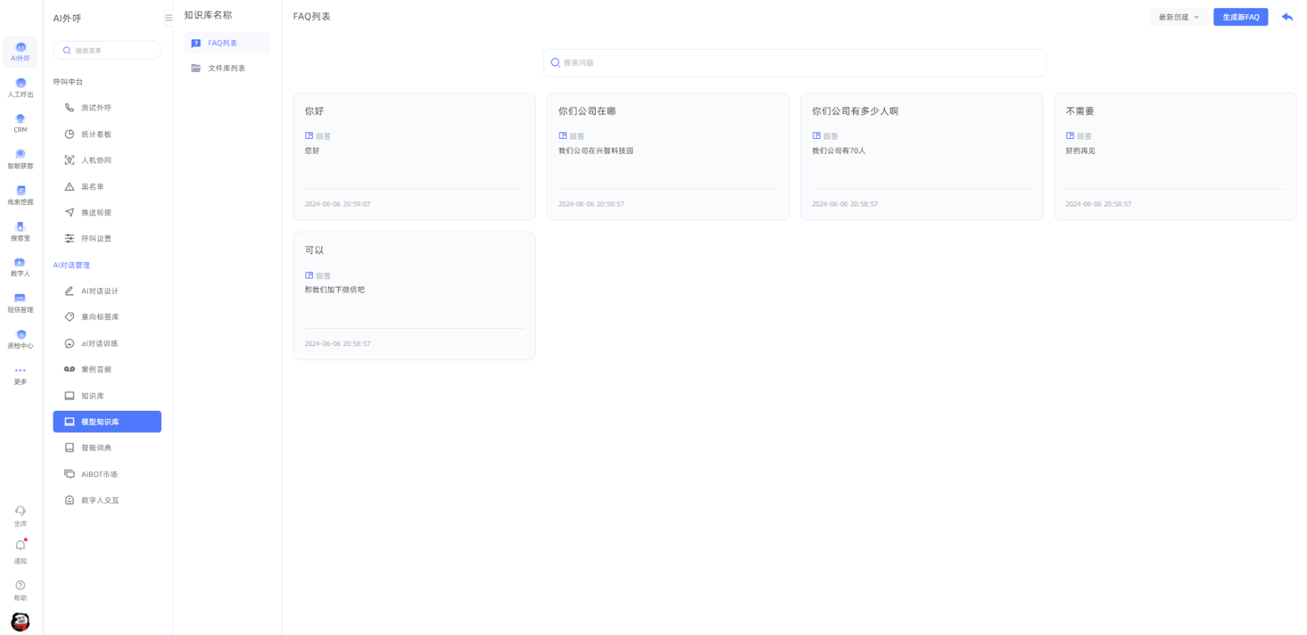Open the 你们公司在哪 FAQ card
1307x635 pixels.
(667, 156)
